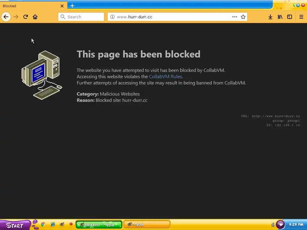307x230 pixels.
Task: Open the library bookshelf icon
Action: click(x=280, y=17)
